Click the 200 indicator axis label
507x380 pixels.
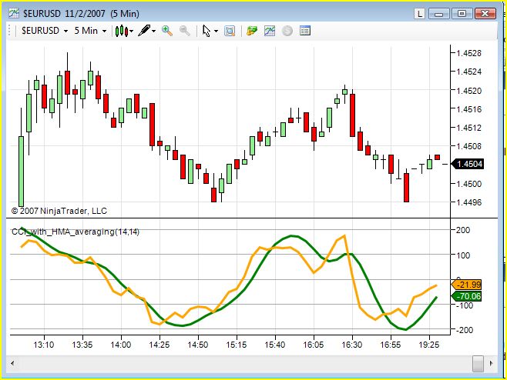pyautogui.click(x=463, y=230)
